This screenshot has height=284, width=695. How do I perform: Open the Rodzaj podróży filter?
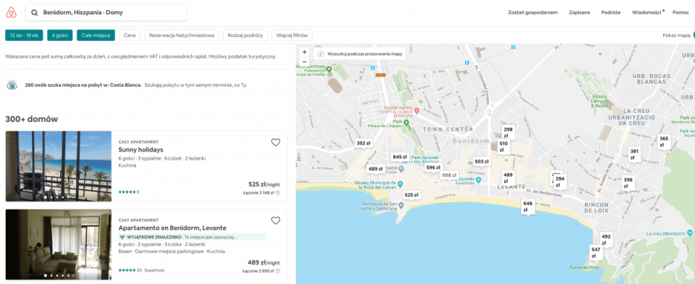(245, 35)
